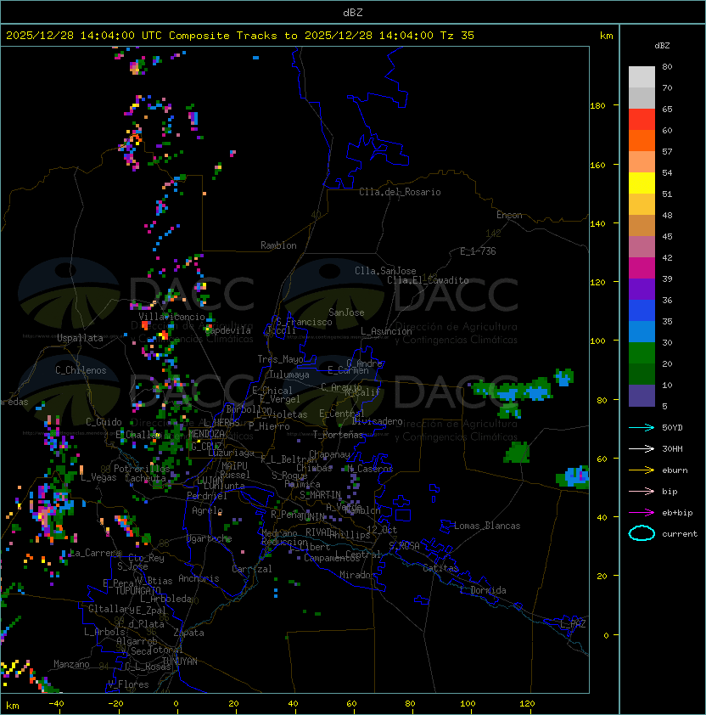Image resolution: width=706 pixels, height=715 pixels.
Task: Click the Encon place label
Action: pyautogui.click(x=509, y=214)
